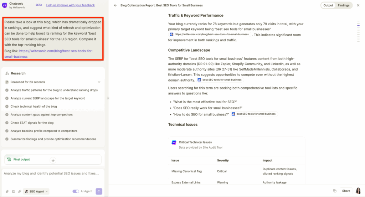365x197 pixels.
Task: Expand the Reasoned for 23 seconds chevron
Action: point(99,82)
